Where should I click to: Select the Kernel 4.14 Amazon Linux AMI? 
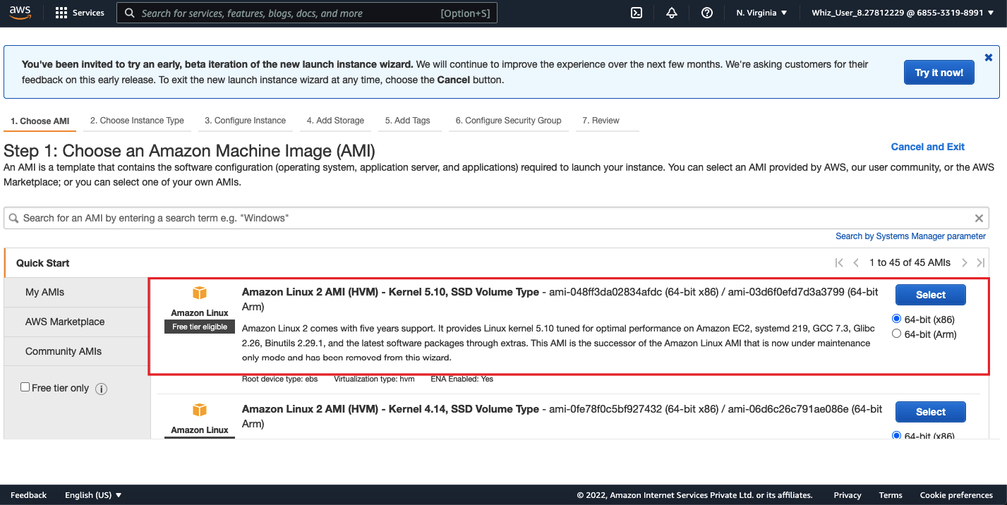point(931,412)
